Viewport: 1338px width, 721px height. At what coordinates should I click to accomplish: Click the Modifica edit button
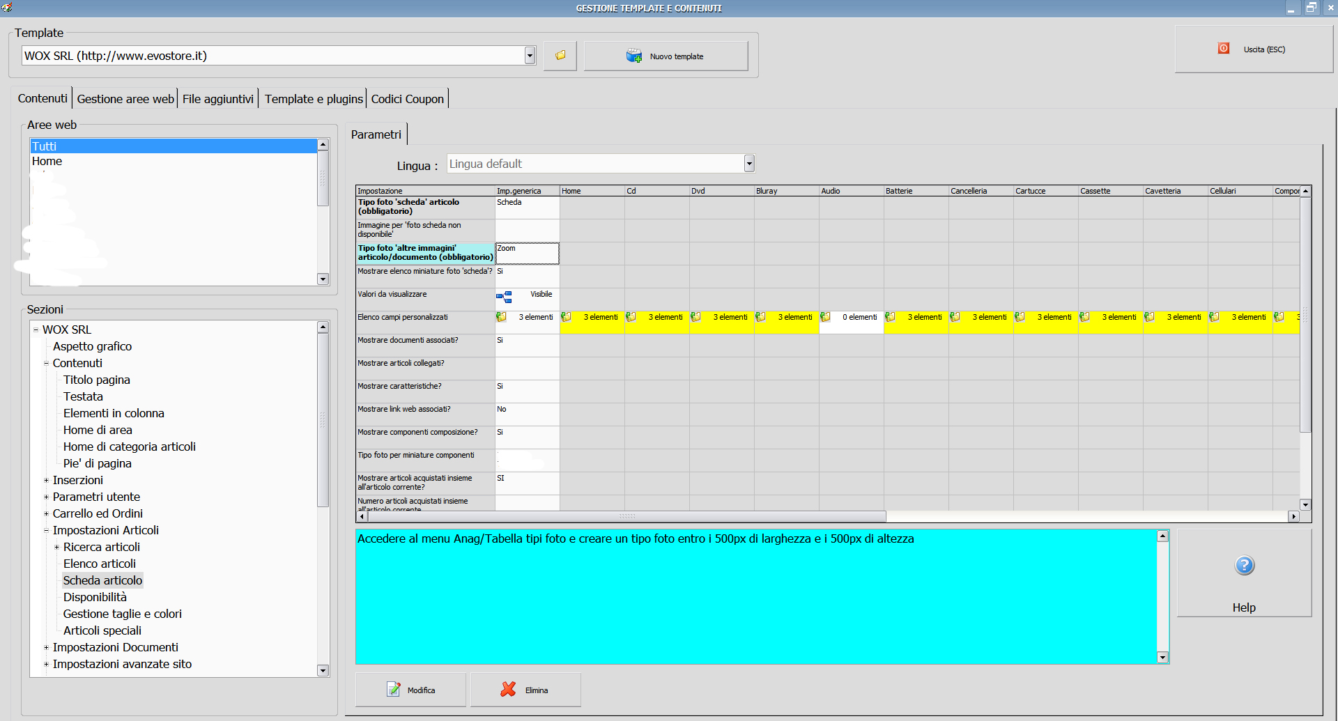click(x=410, y=690)
